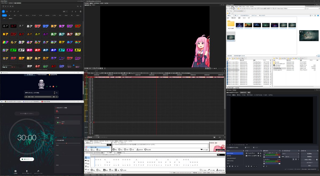Click the undo (元に戻す) icon in phrase editor
This screenshot has height=176, width=320.
click(121, 170)
